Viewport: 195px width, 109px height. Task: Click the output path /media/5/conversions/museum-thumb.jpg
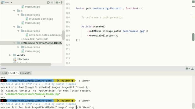[x=32, y=94]
